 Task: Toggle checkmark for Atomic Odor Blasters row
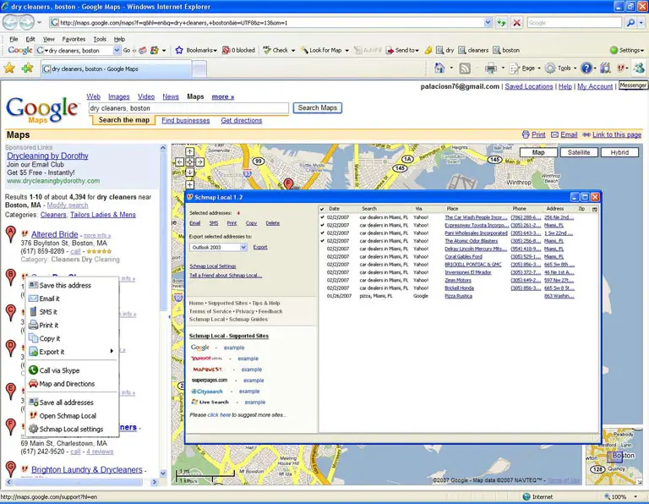[x=323, y=241]
